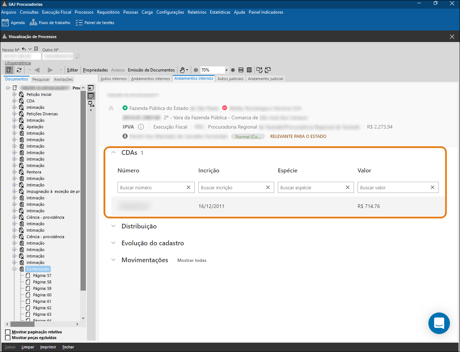Open the Relatórios menu
The image size is (460, 352).
click(197, 12)
